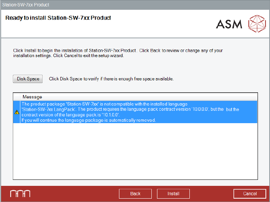
Task: Click the yellow warning triangle icon
Action: coord(17,112)
